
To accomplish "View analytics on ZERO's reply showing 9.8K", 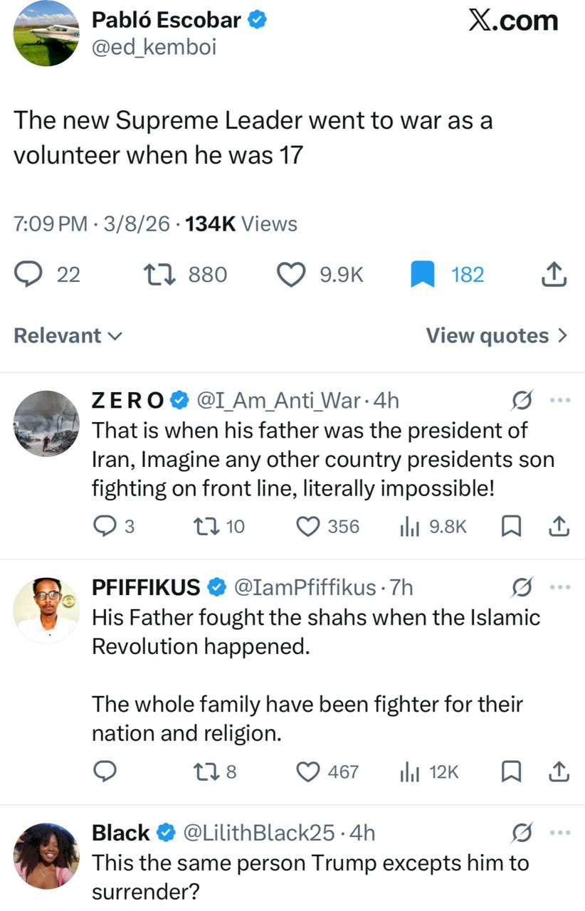I will pos(410,527).
